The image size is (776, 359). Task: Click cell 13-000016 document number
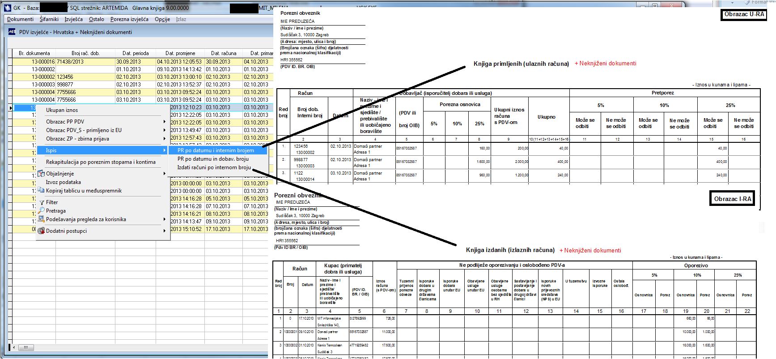click(34, 62)
